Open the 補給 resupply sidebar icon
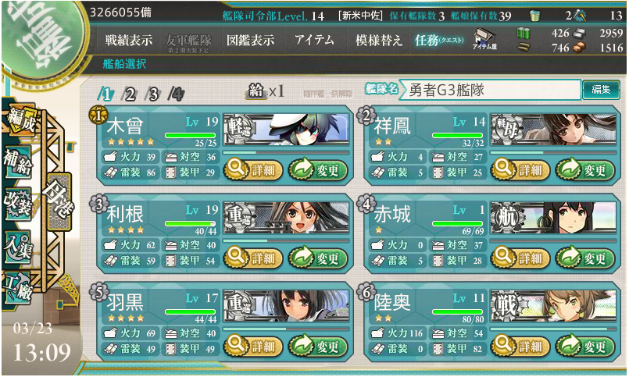The image size is (629, 377). [18, 162]
